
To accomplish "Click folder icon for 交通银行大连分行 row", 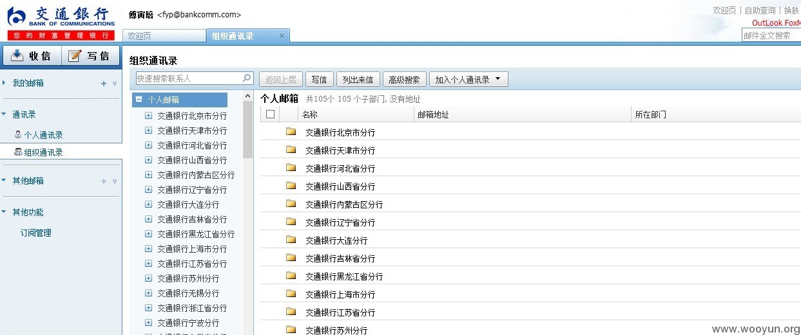I will (x=291, y=240).
